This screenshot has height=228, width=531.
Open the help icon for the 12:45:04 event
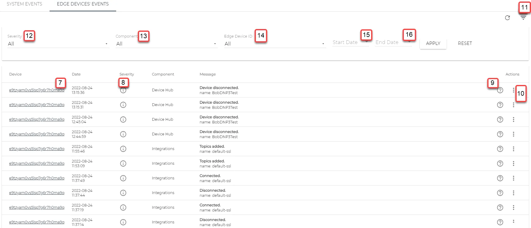click(500, 120)
